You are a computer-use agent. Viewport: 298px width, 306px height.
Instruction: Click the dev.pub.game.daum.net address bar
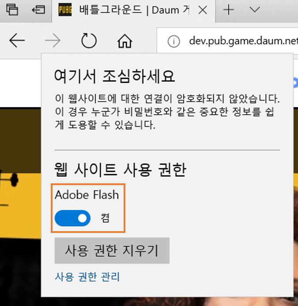pos(243,41)
